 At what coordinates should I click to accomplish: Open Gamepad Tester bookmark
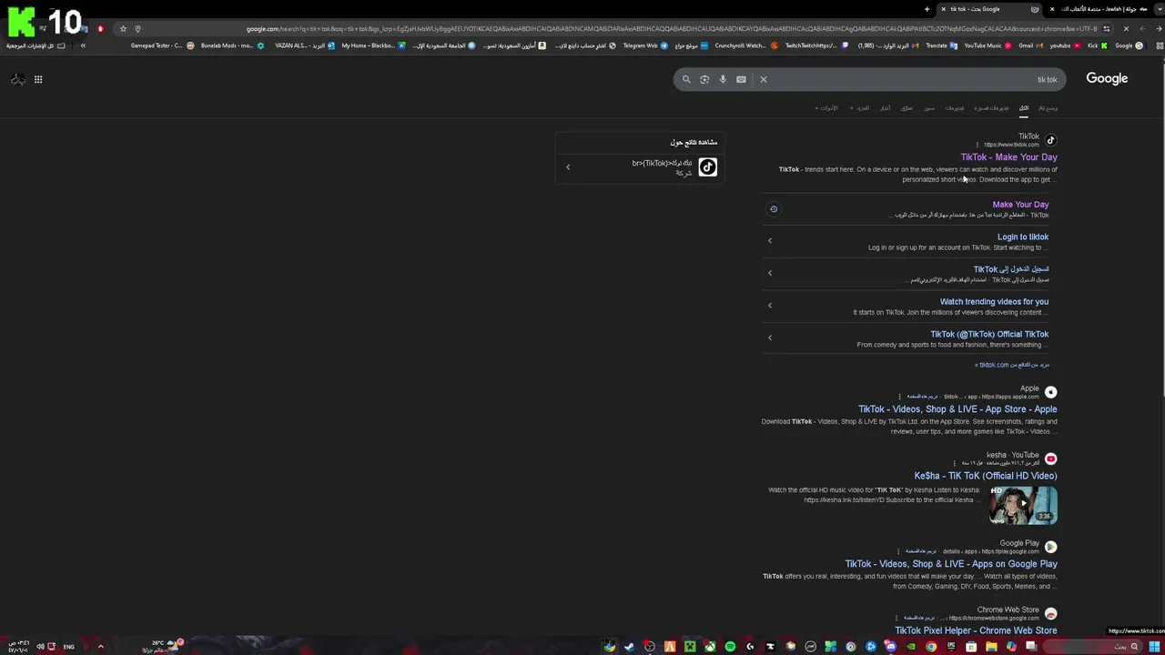[x=163, y=45]
